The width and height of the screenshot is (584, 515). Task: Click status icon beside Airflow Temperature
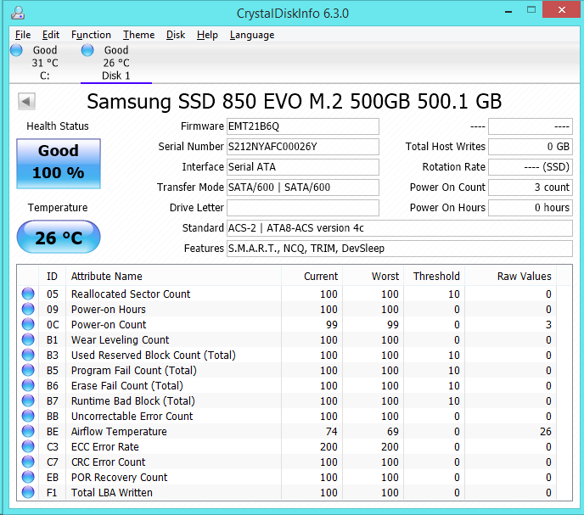coord(29,432)
